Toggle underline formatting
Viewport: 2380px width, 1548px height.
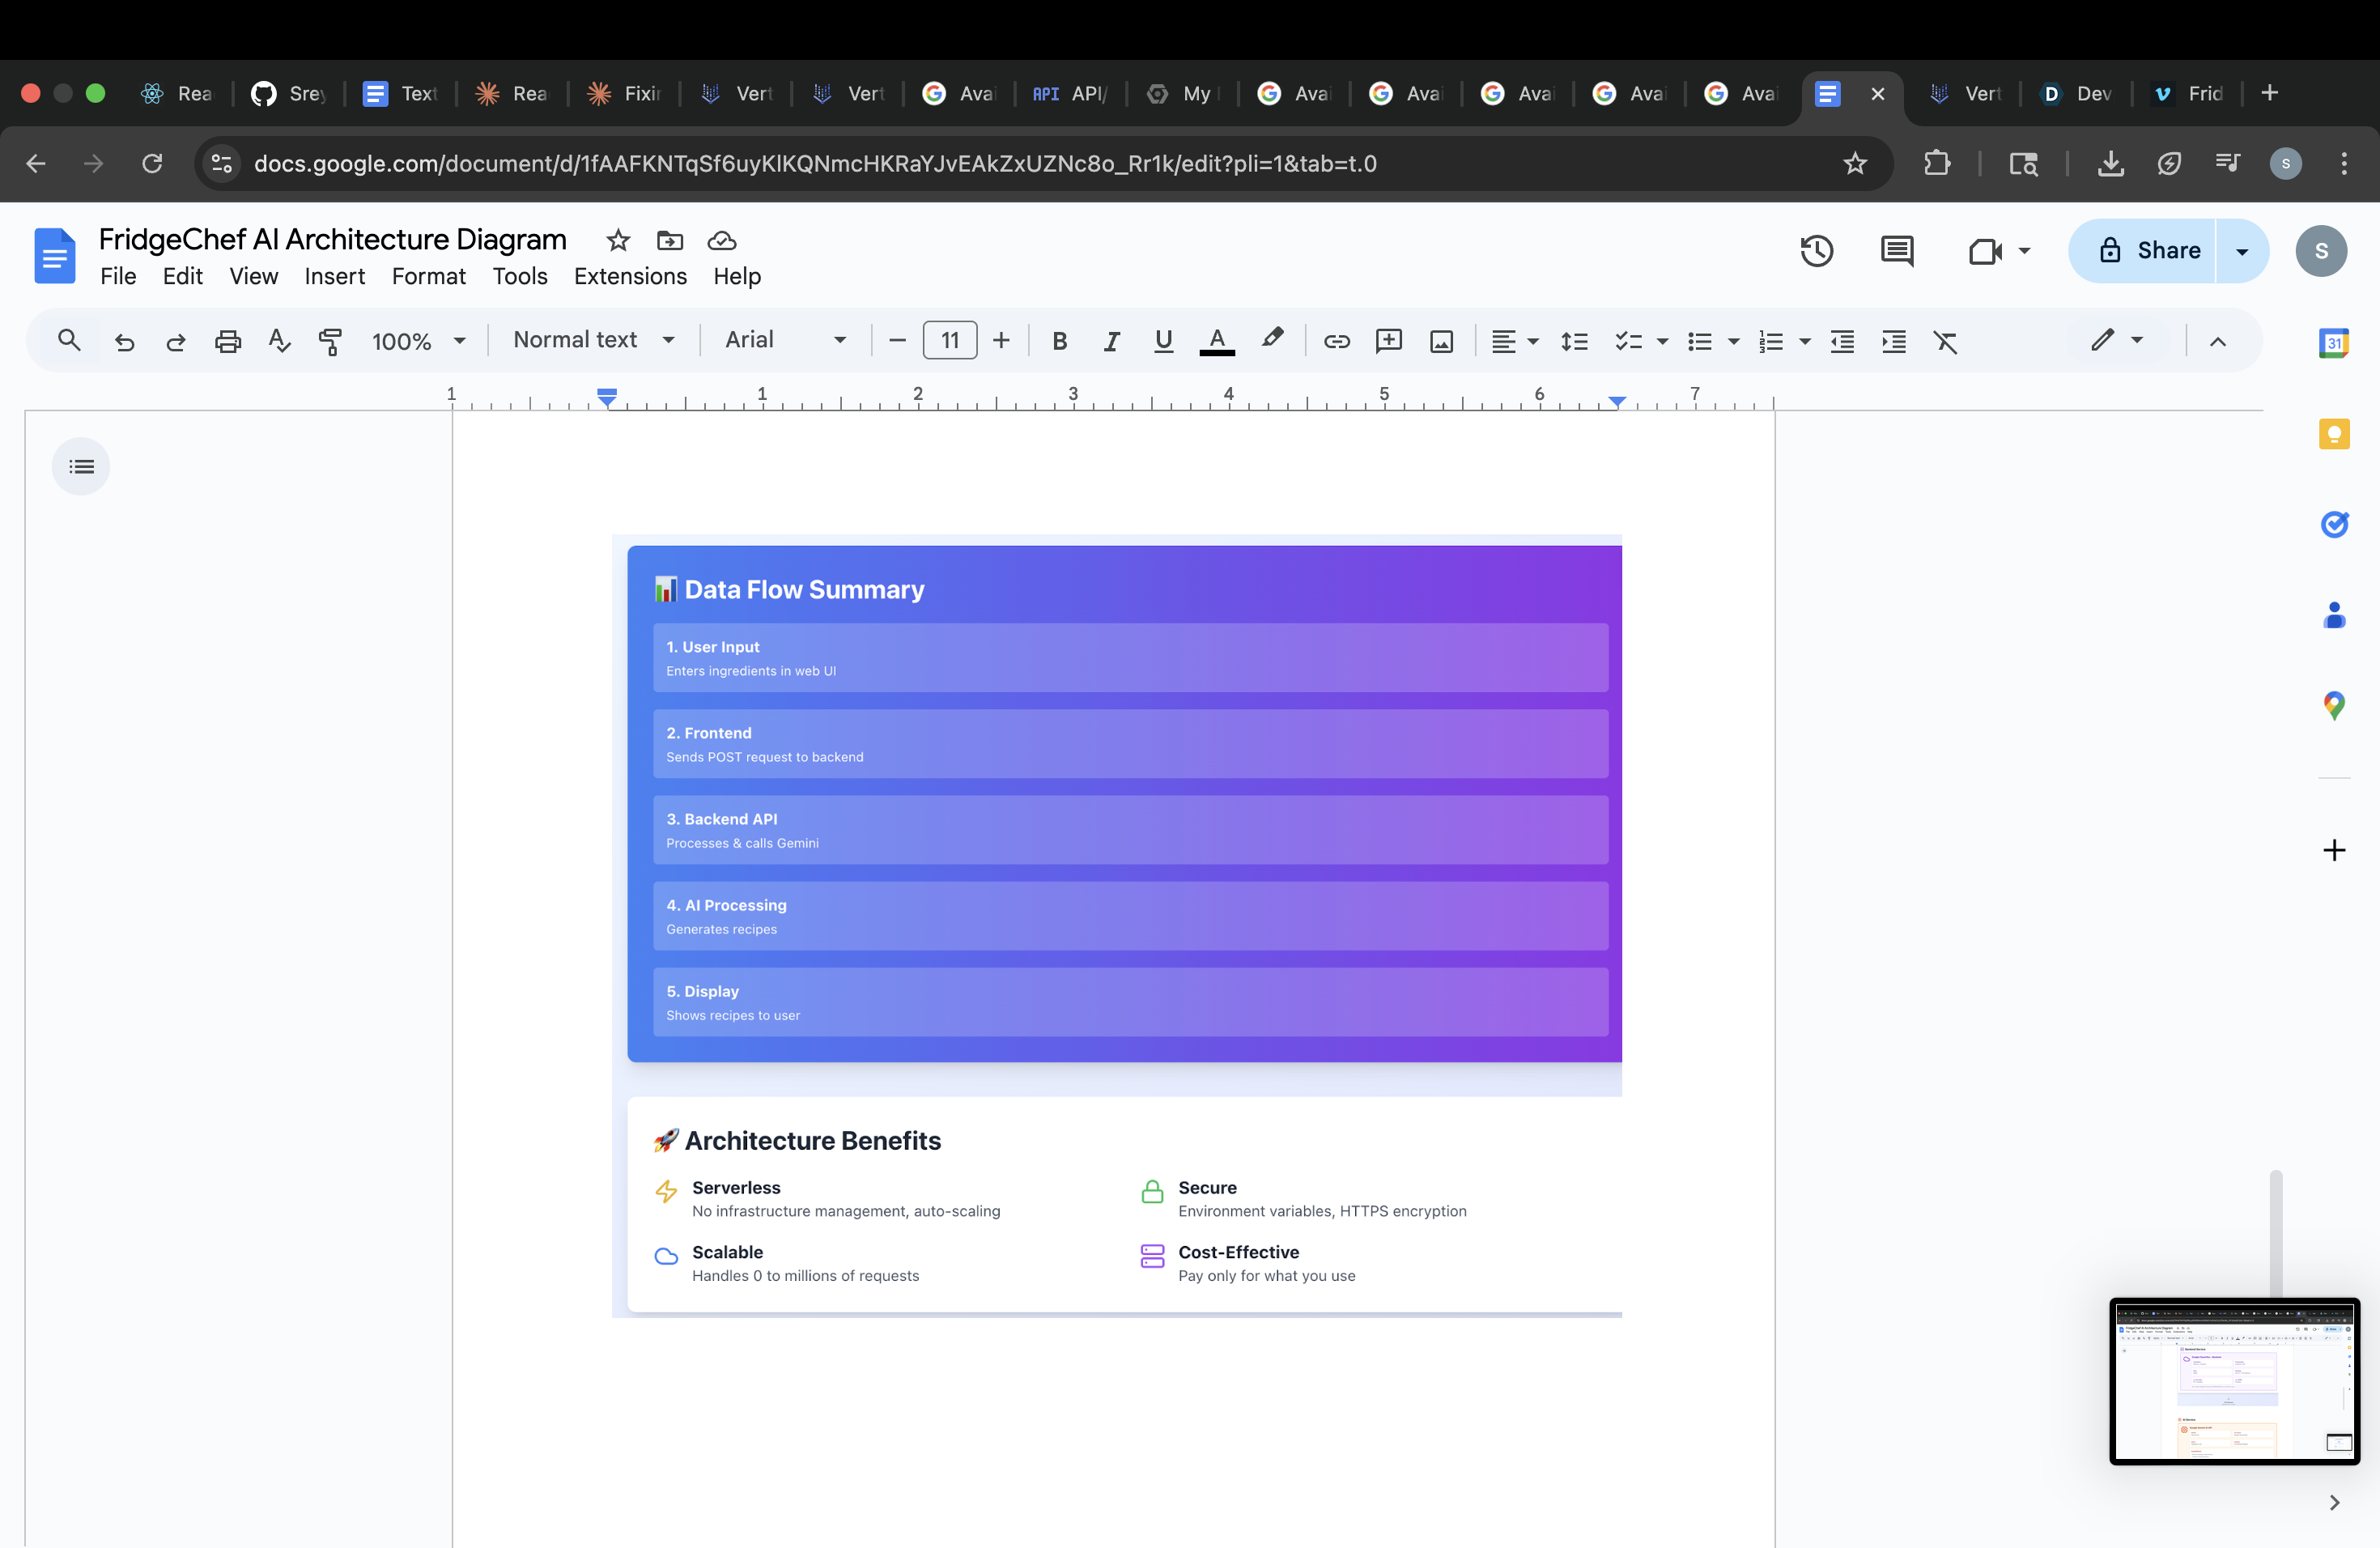pos(1163,341)
